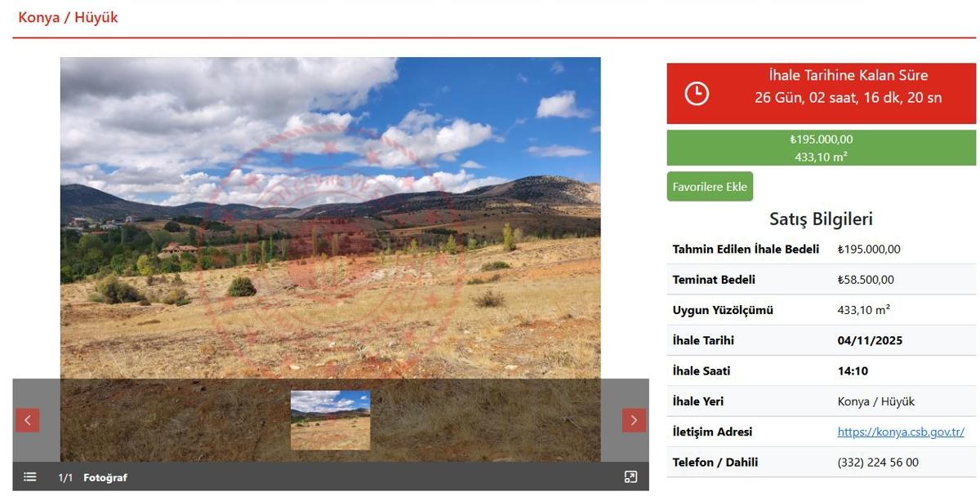Open the konya.csb.gov.tr link

coord(901,432)
